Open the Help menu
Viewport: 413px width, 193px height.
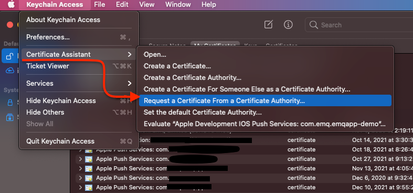209,5
